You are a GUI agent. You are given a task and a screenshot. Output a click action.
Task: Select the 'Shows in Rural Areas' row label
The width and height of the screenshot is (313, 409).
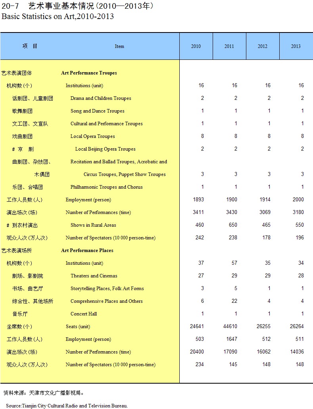(x=93, y=225)
